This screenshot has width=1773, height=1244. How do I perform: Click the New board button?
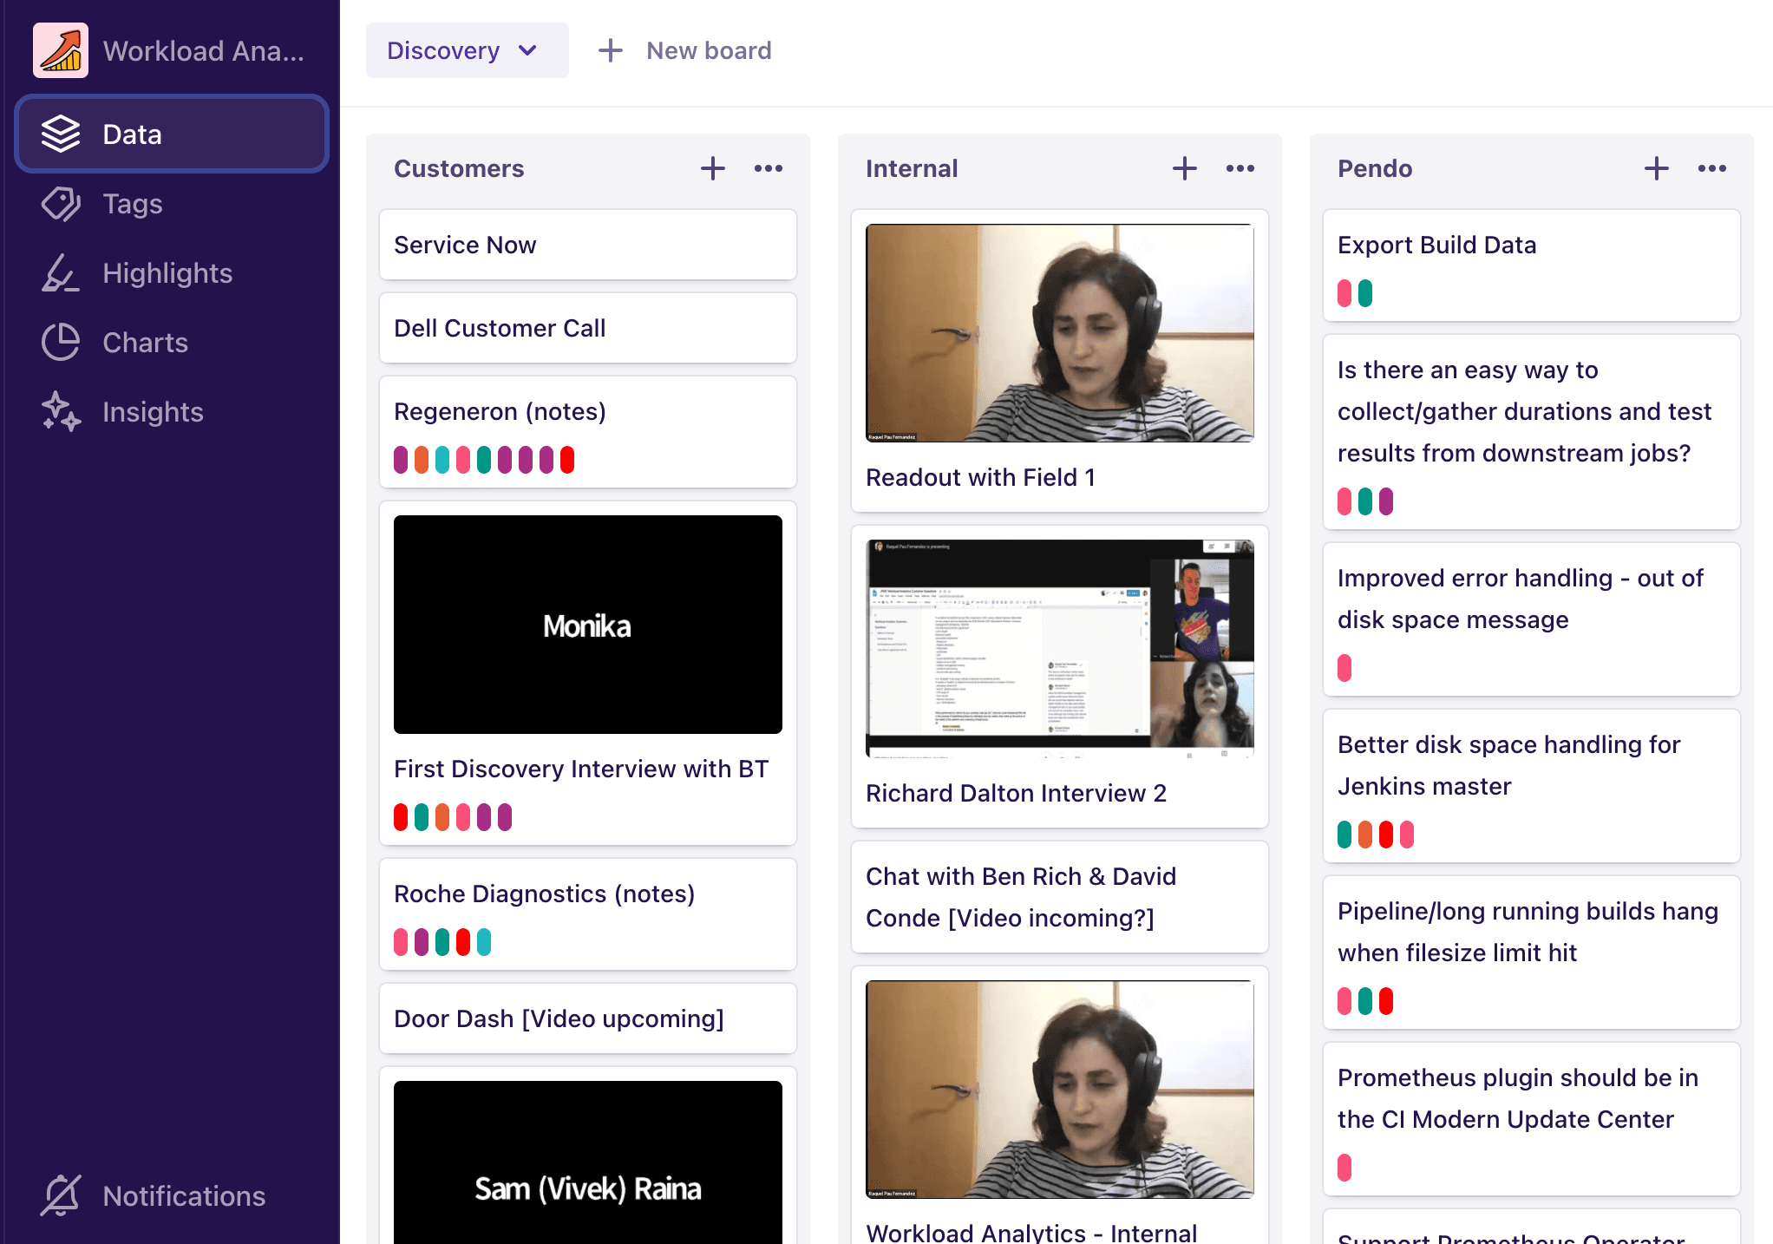(x=685, y=50)
